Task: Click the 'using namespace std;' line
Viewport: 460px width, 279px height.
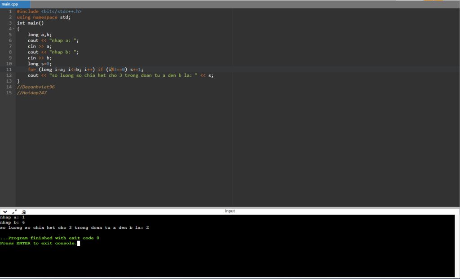Action: click(44, 17)
